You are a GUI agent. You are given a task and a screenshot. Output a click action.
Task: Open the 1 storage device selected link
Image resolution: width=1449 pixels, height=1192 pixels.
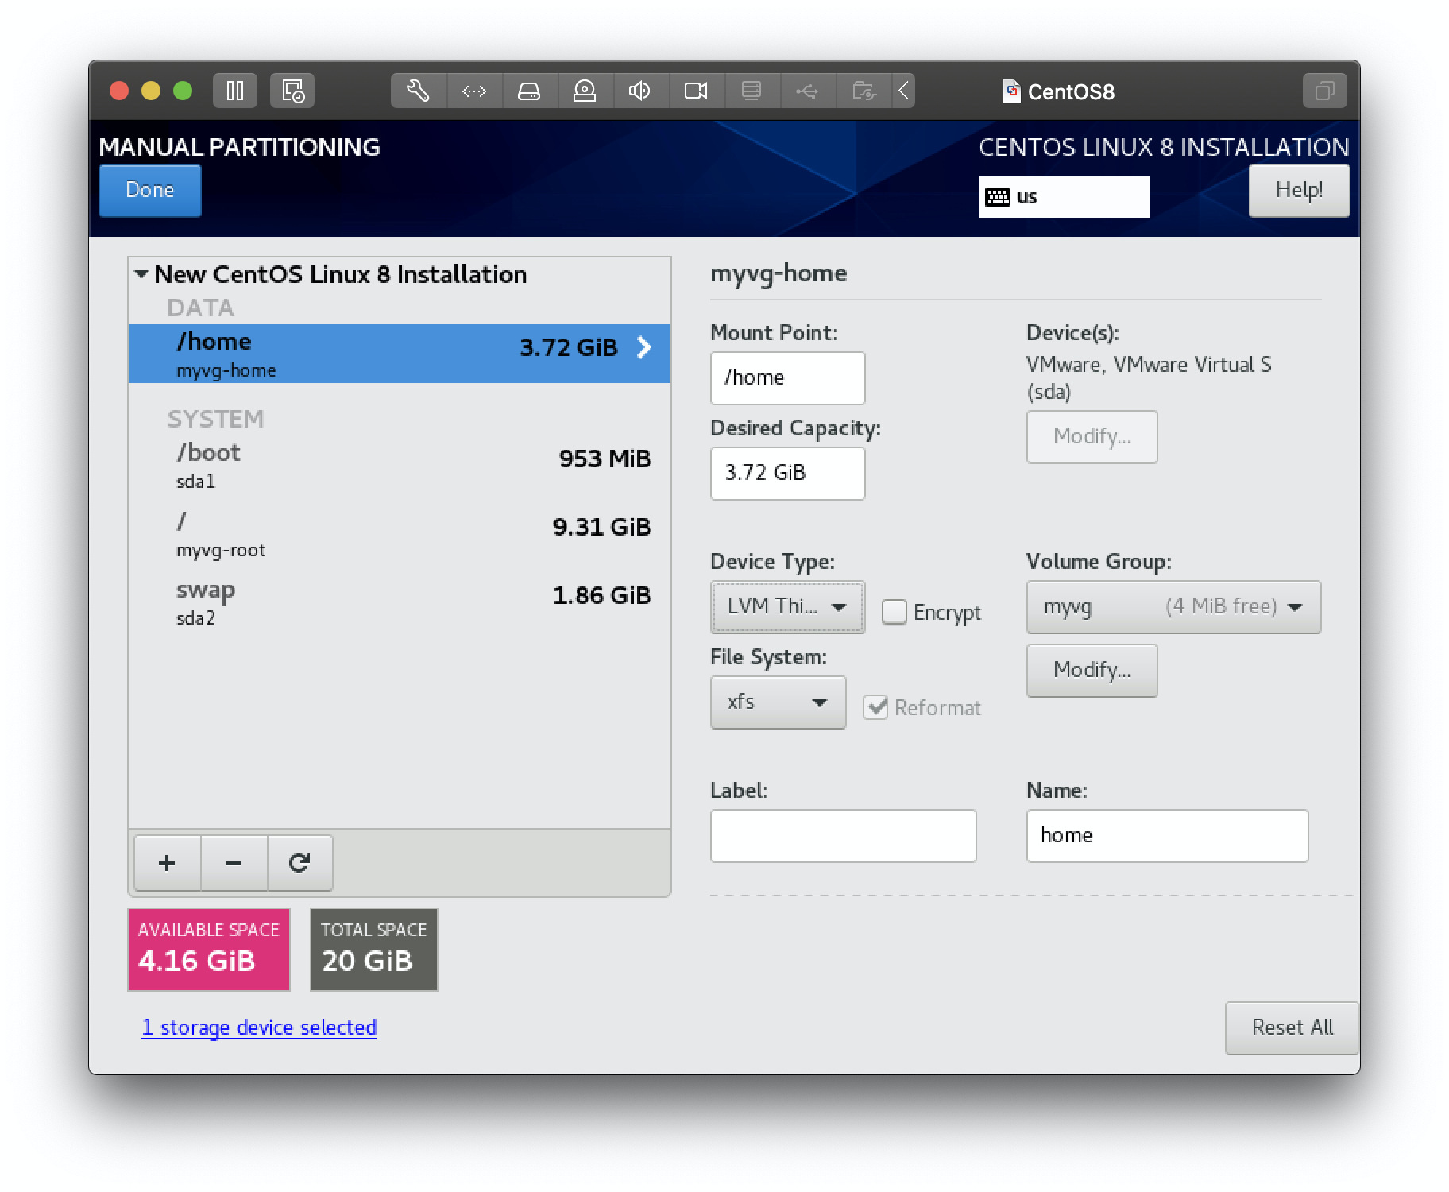[259, 1028]
